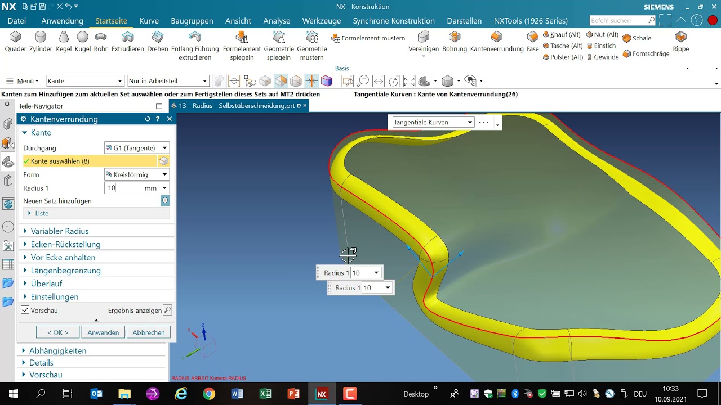Viewport: 721px width, 405px height.
Task: Open the Radius 1 unit dropdown arrow
Action: click(x=164, y=188)
